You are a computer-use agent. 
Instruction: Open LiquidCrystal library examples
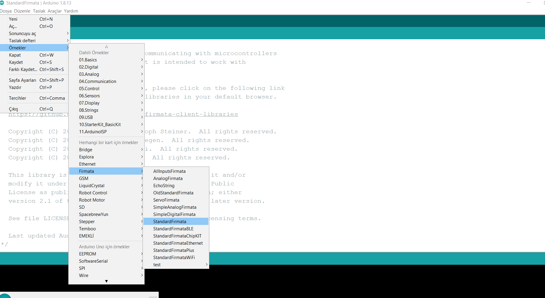[107, 186]
